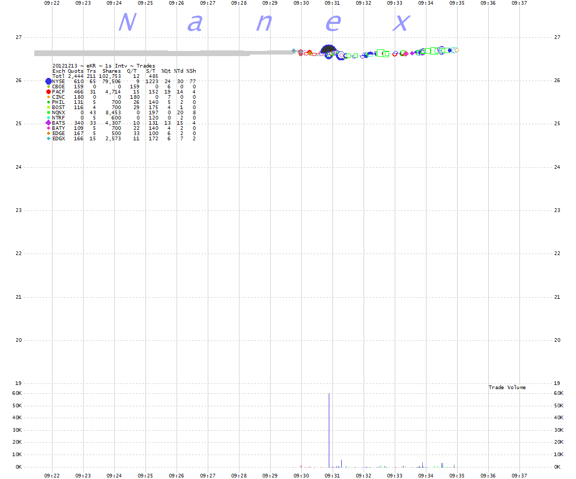Click the PACF red circle legend marker

tap(48, 91)
